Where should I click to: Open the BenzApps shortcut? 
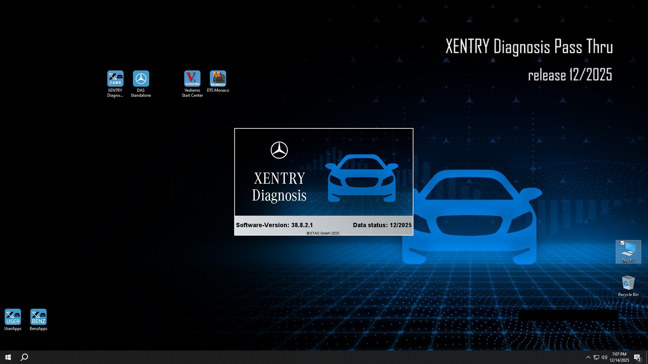point(38,316)
